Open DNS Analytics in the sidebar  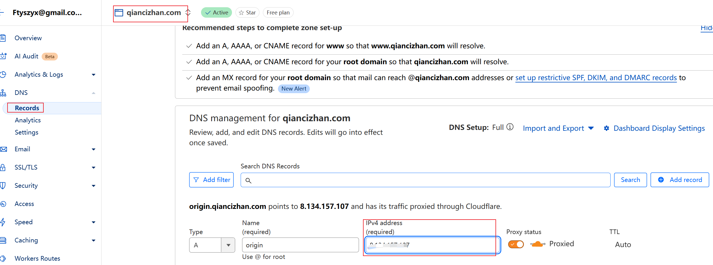28,120
